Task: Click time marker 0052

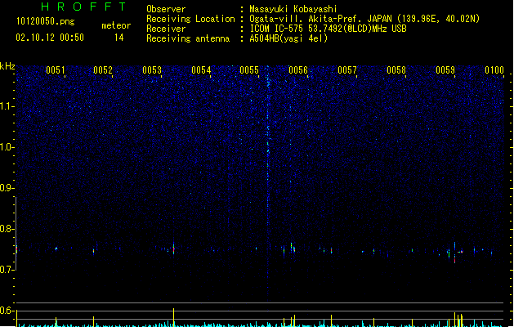Action: pyautogui.click(x=103, y=70)
